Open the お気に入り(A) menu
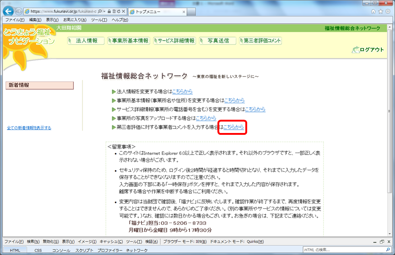The width and height of the screenshot is (395, 255). 75,20
